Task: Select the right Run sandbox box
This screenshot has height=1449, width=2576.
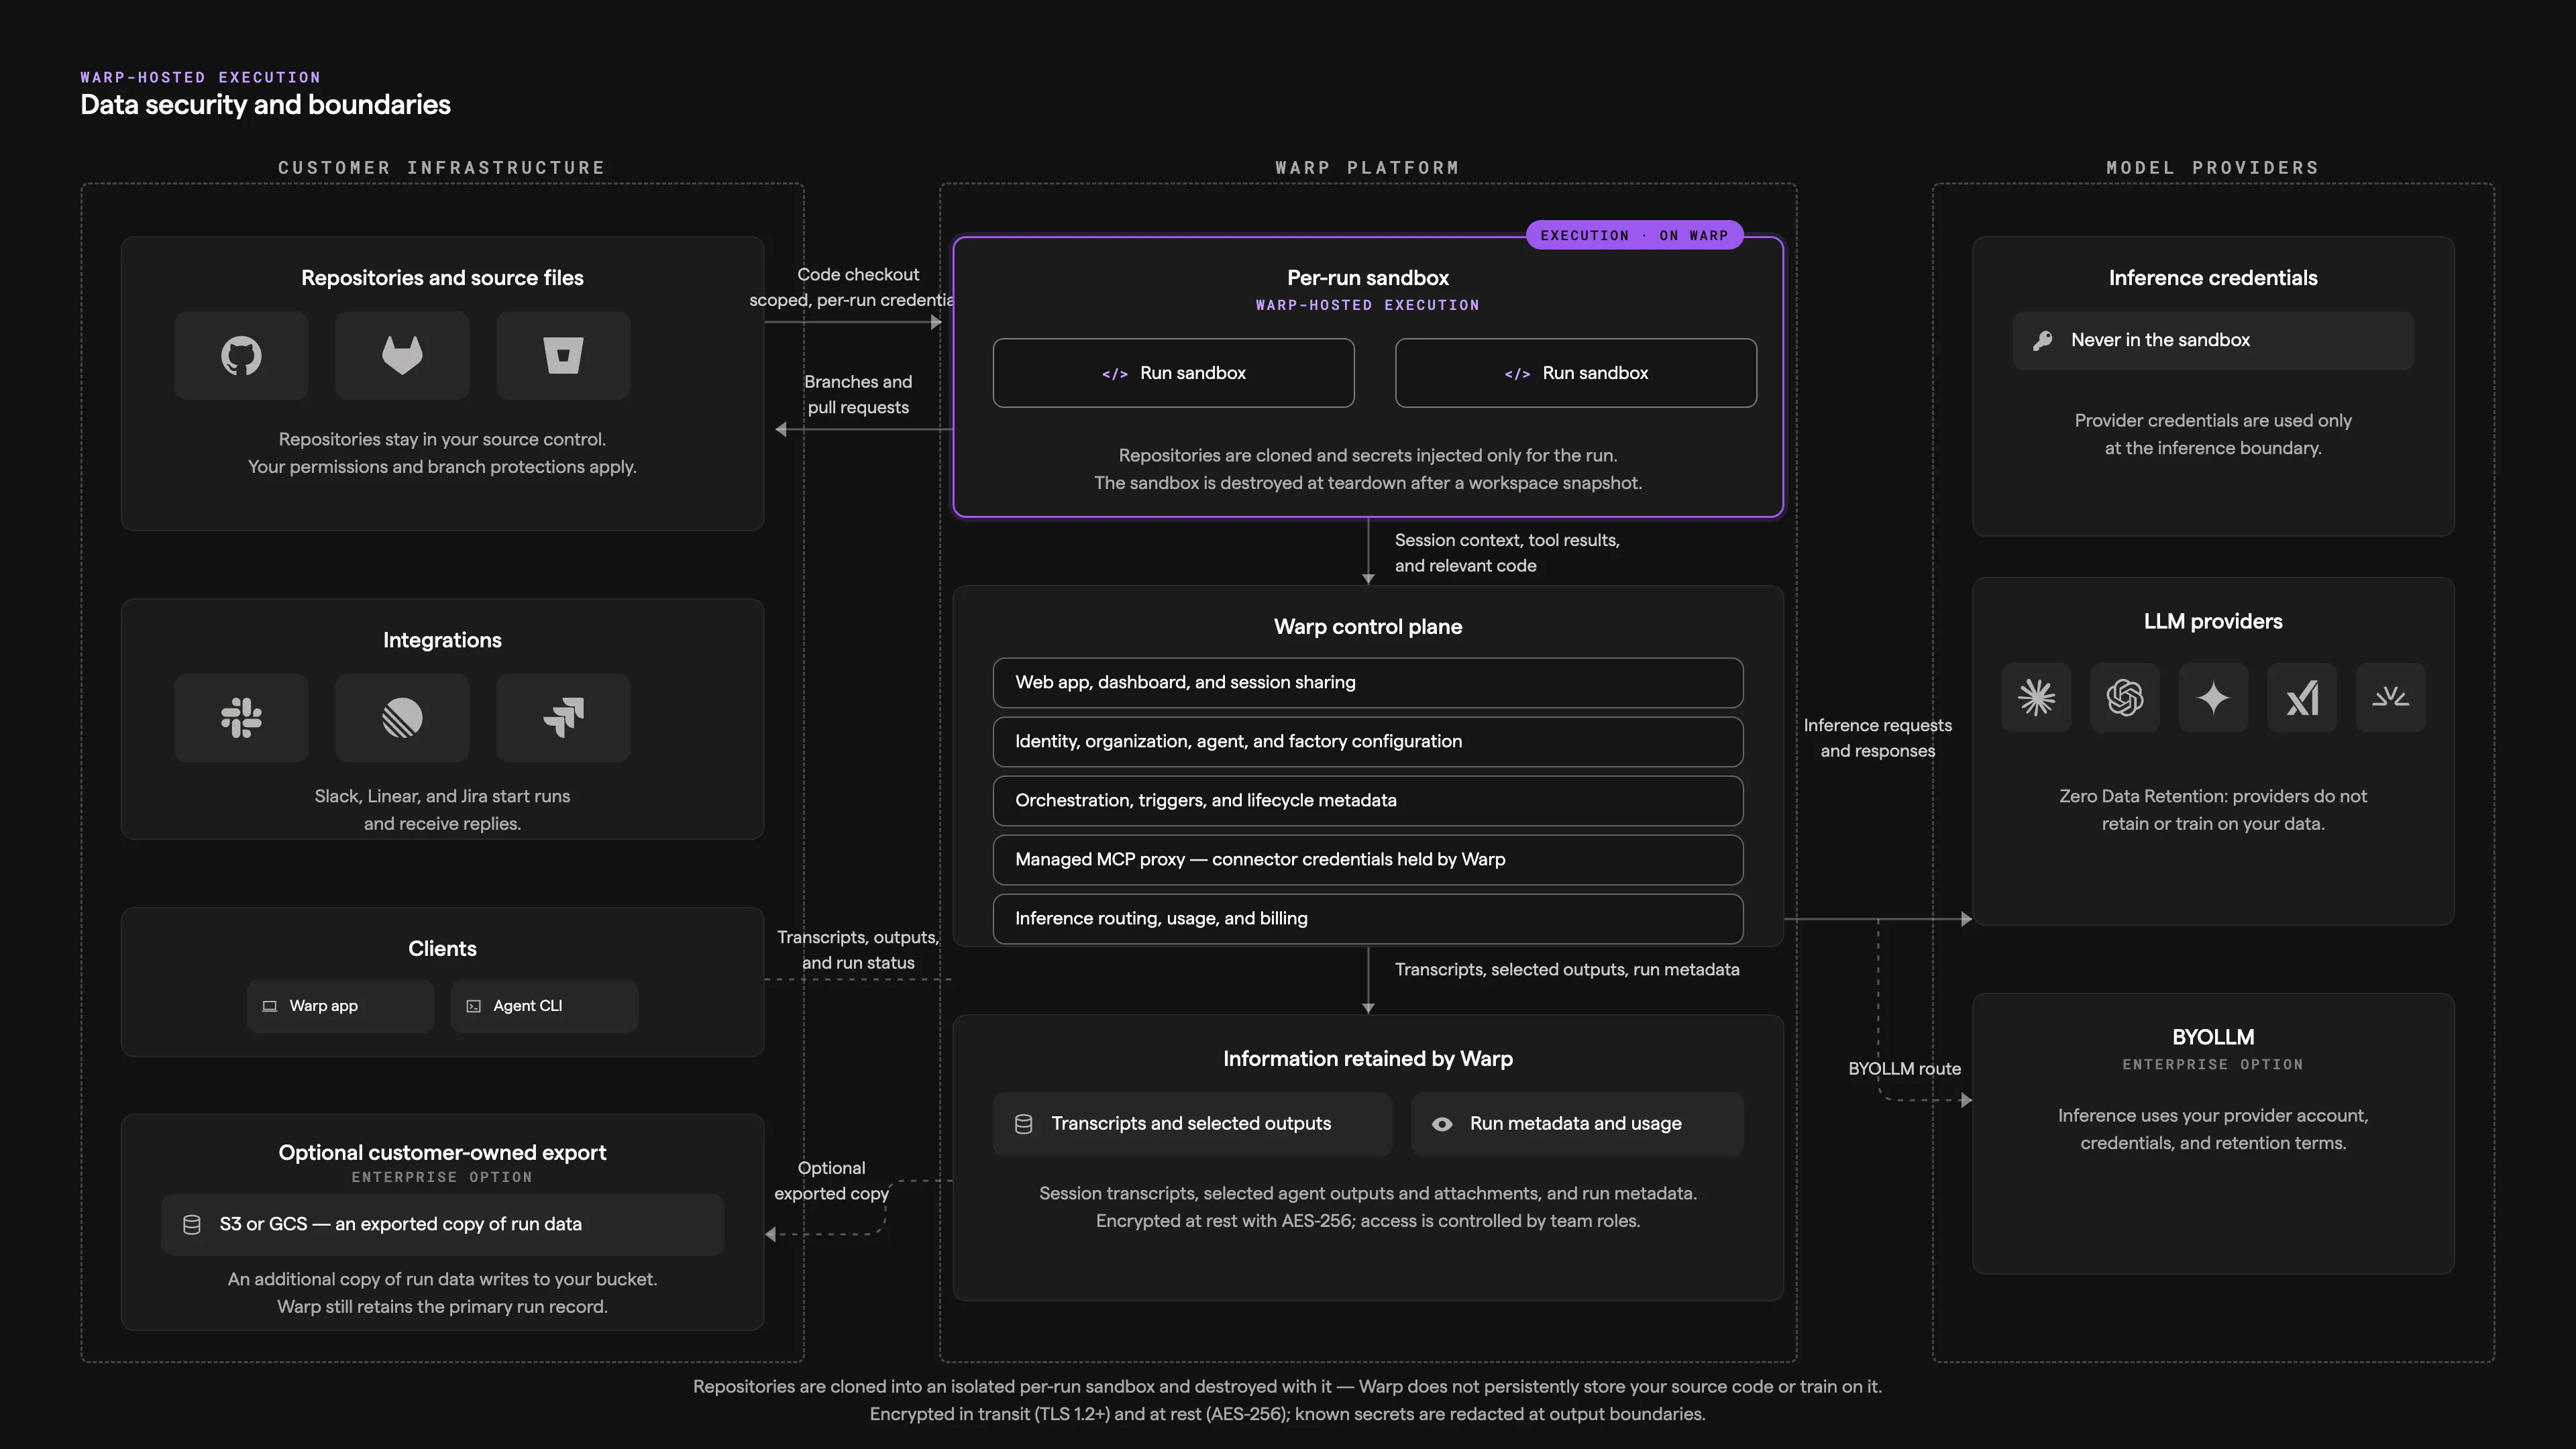Action: tap(1575, 373)
